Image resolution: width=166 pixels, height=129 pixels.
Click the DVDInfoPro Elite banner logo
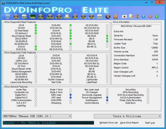pyautogui.click(x=56, y=10)
